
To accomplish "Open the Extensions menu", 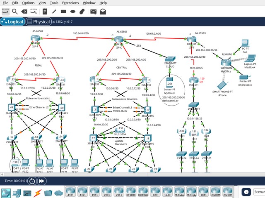I will 70,3.
